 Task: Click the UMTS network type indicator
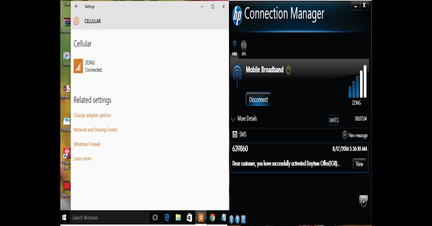tap(334, 120)
